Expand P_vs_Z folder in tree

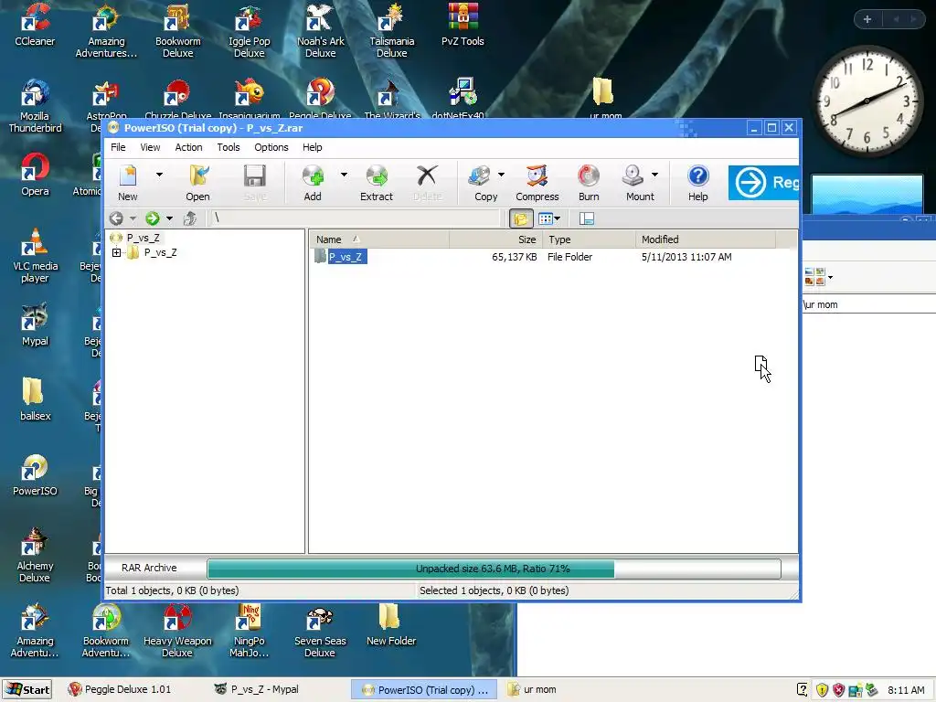click(116, 252)
